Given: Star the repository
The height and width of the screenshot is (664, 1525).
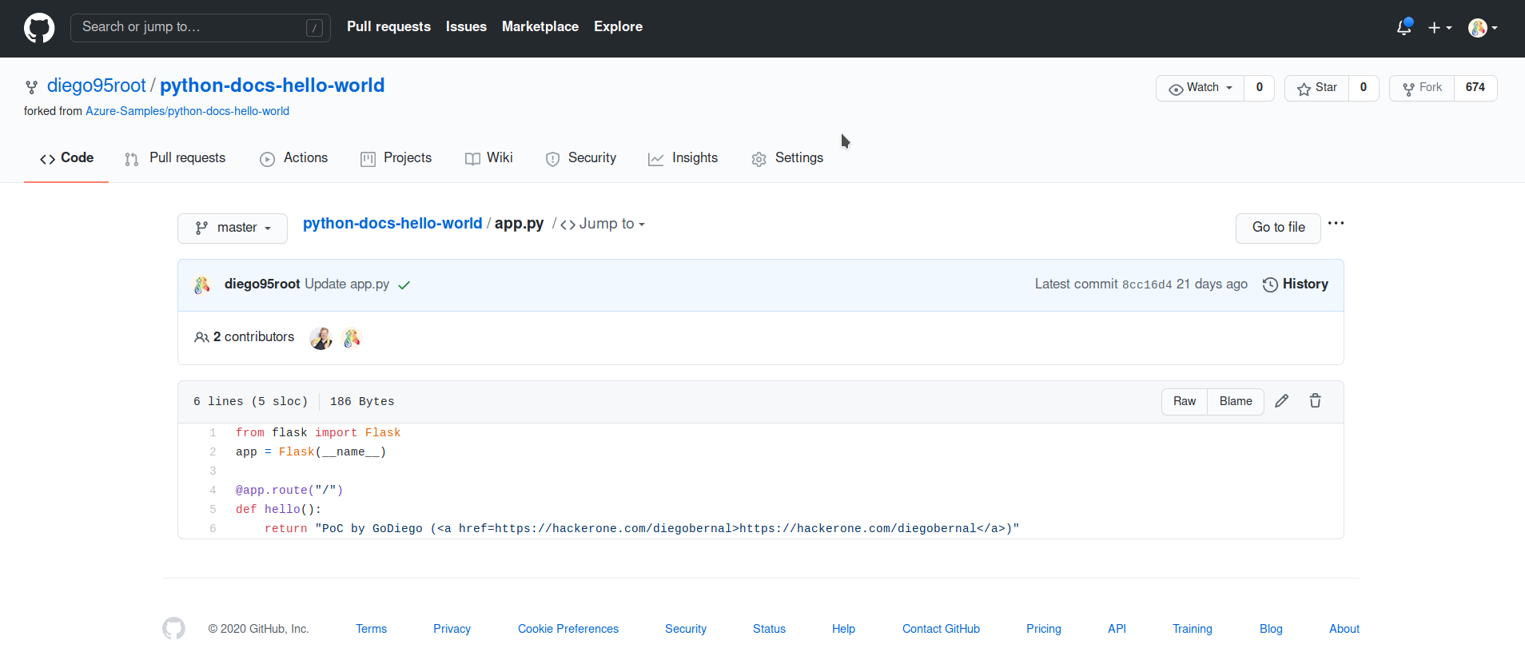Looking at the screenshot, I should pos(1316,88).
